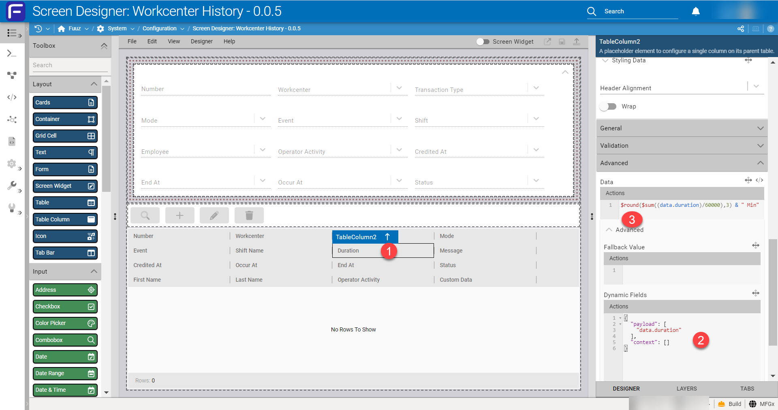Toggle the Wrap switch

(x=608, y=106)
